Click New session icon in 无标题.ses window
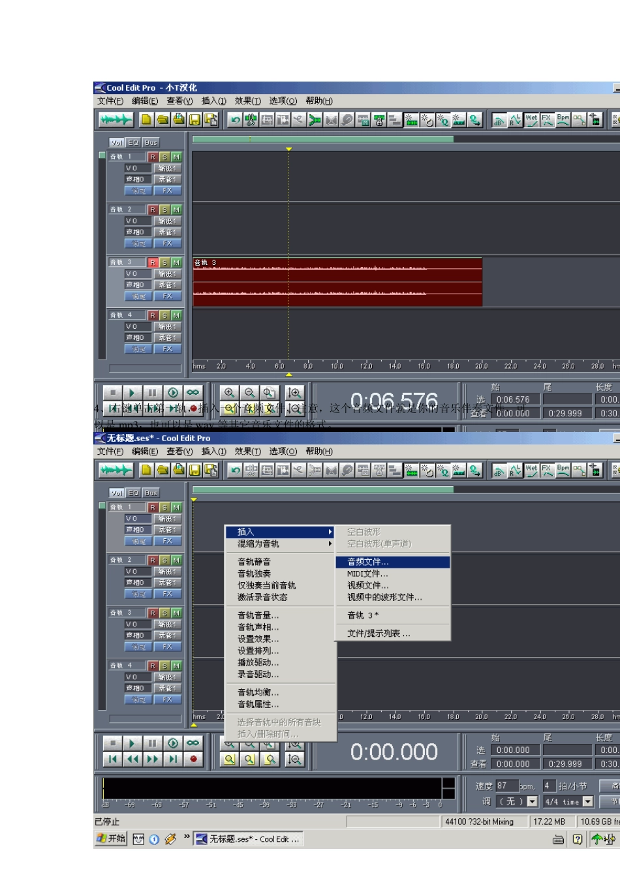 (146, 470)
